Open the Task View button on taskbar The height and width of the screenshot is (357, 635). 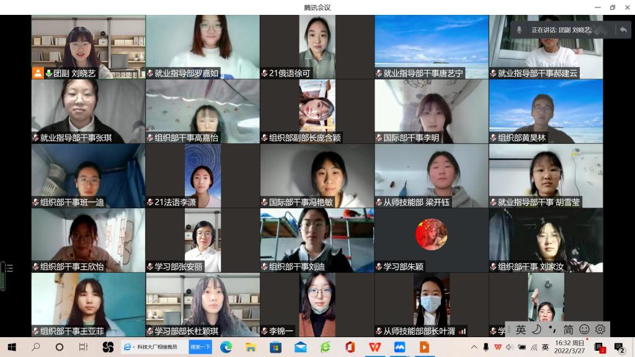(83, 347)
